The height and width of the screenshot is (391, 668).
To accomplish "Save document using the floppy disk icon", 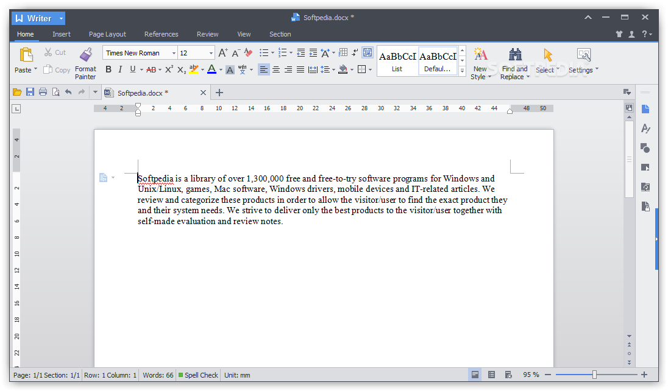I will [x=30, y=92].
